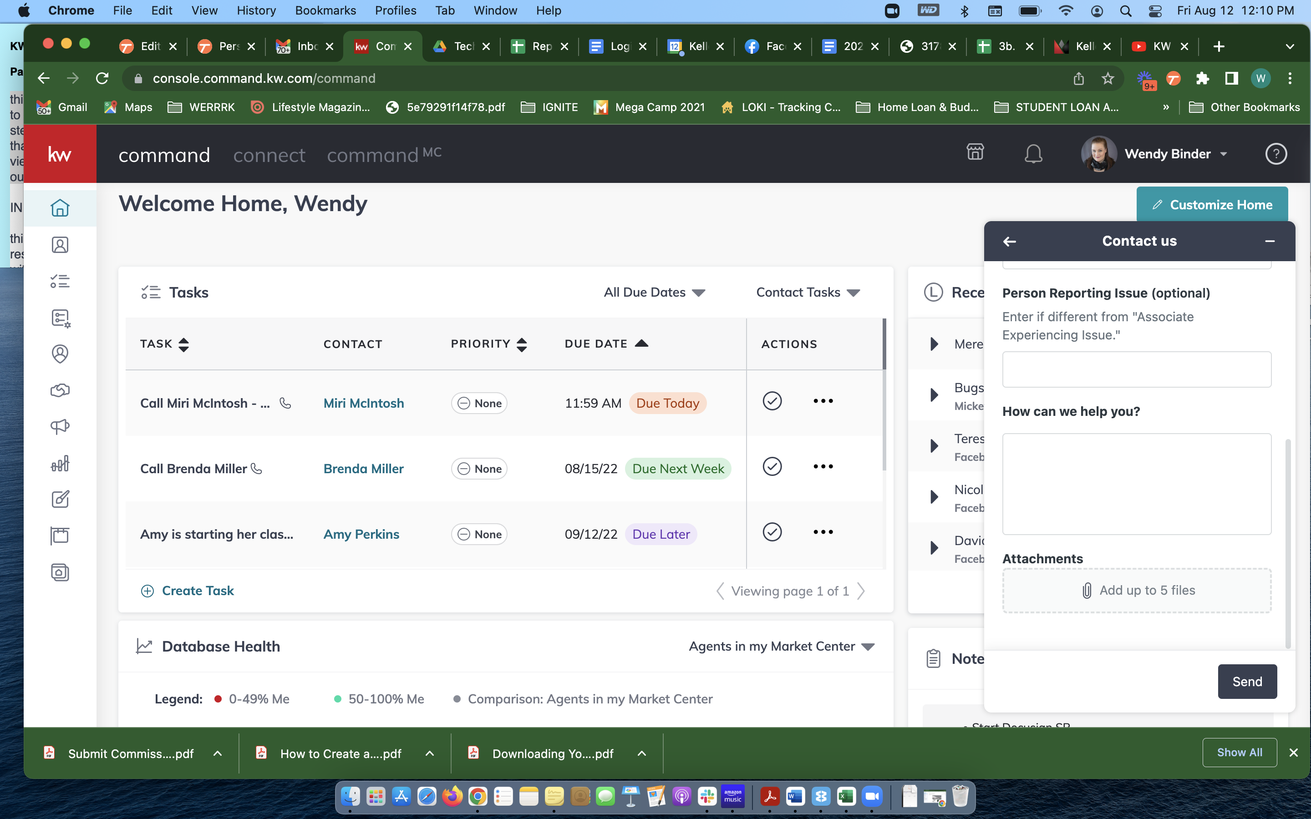1311x819 pixels.
Task: Open the marketplace storefront icon in header
Action: tap(975, 152)
